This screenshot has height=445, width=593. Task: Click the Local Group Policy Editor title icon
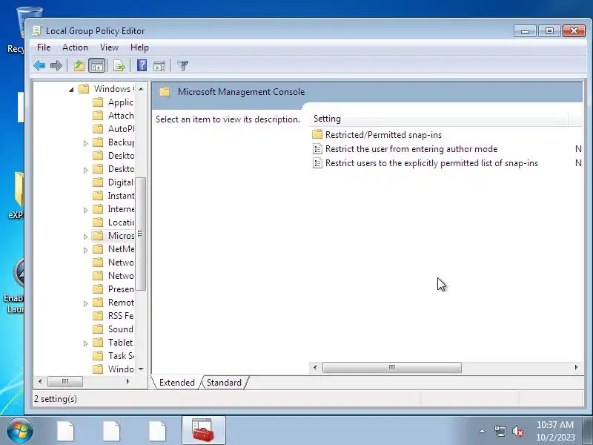pyautogui.click(x=36, y=30)
